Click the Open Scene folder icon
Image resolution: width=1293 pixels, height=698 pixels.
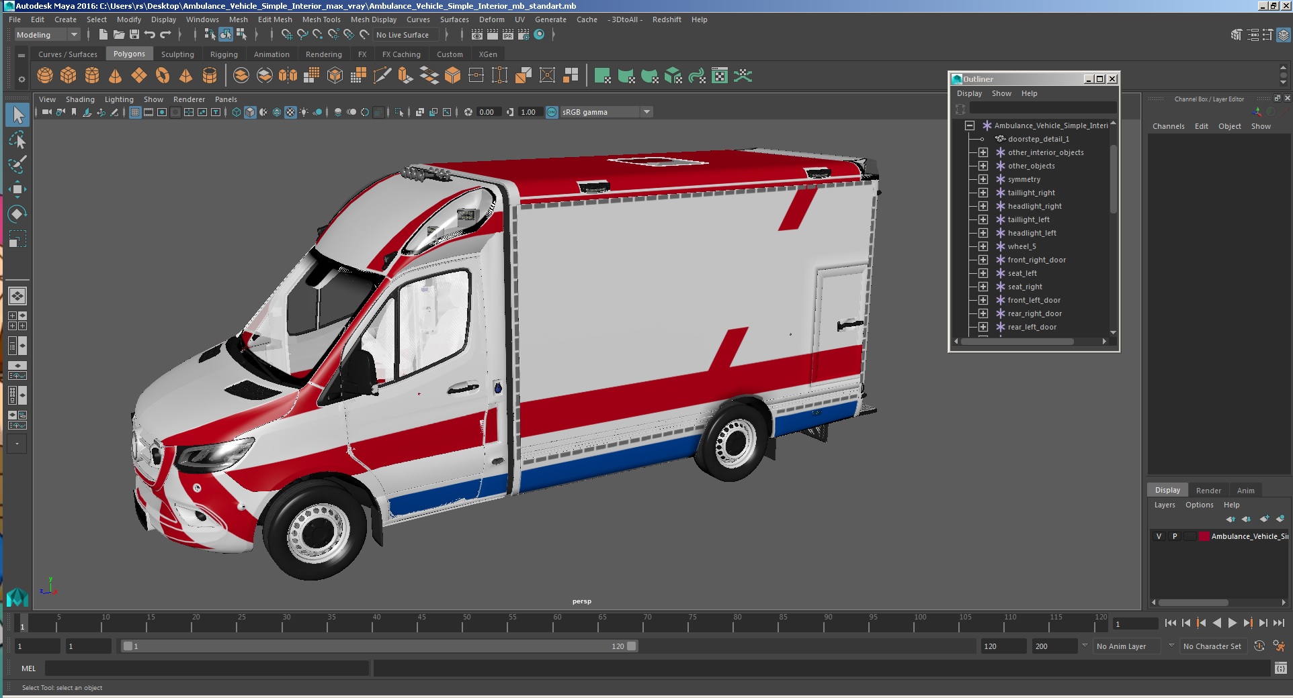119,35
